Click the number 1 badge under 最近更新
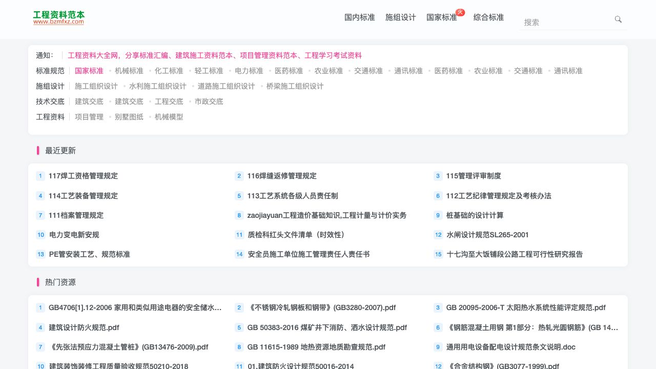 pos(40,176)
